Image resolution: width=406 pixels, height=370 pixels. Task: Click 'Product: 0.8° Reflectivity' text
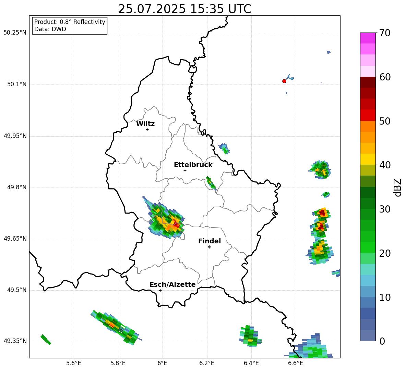point(70,22)
